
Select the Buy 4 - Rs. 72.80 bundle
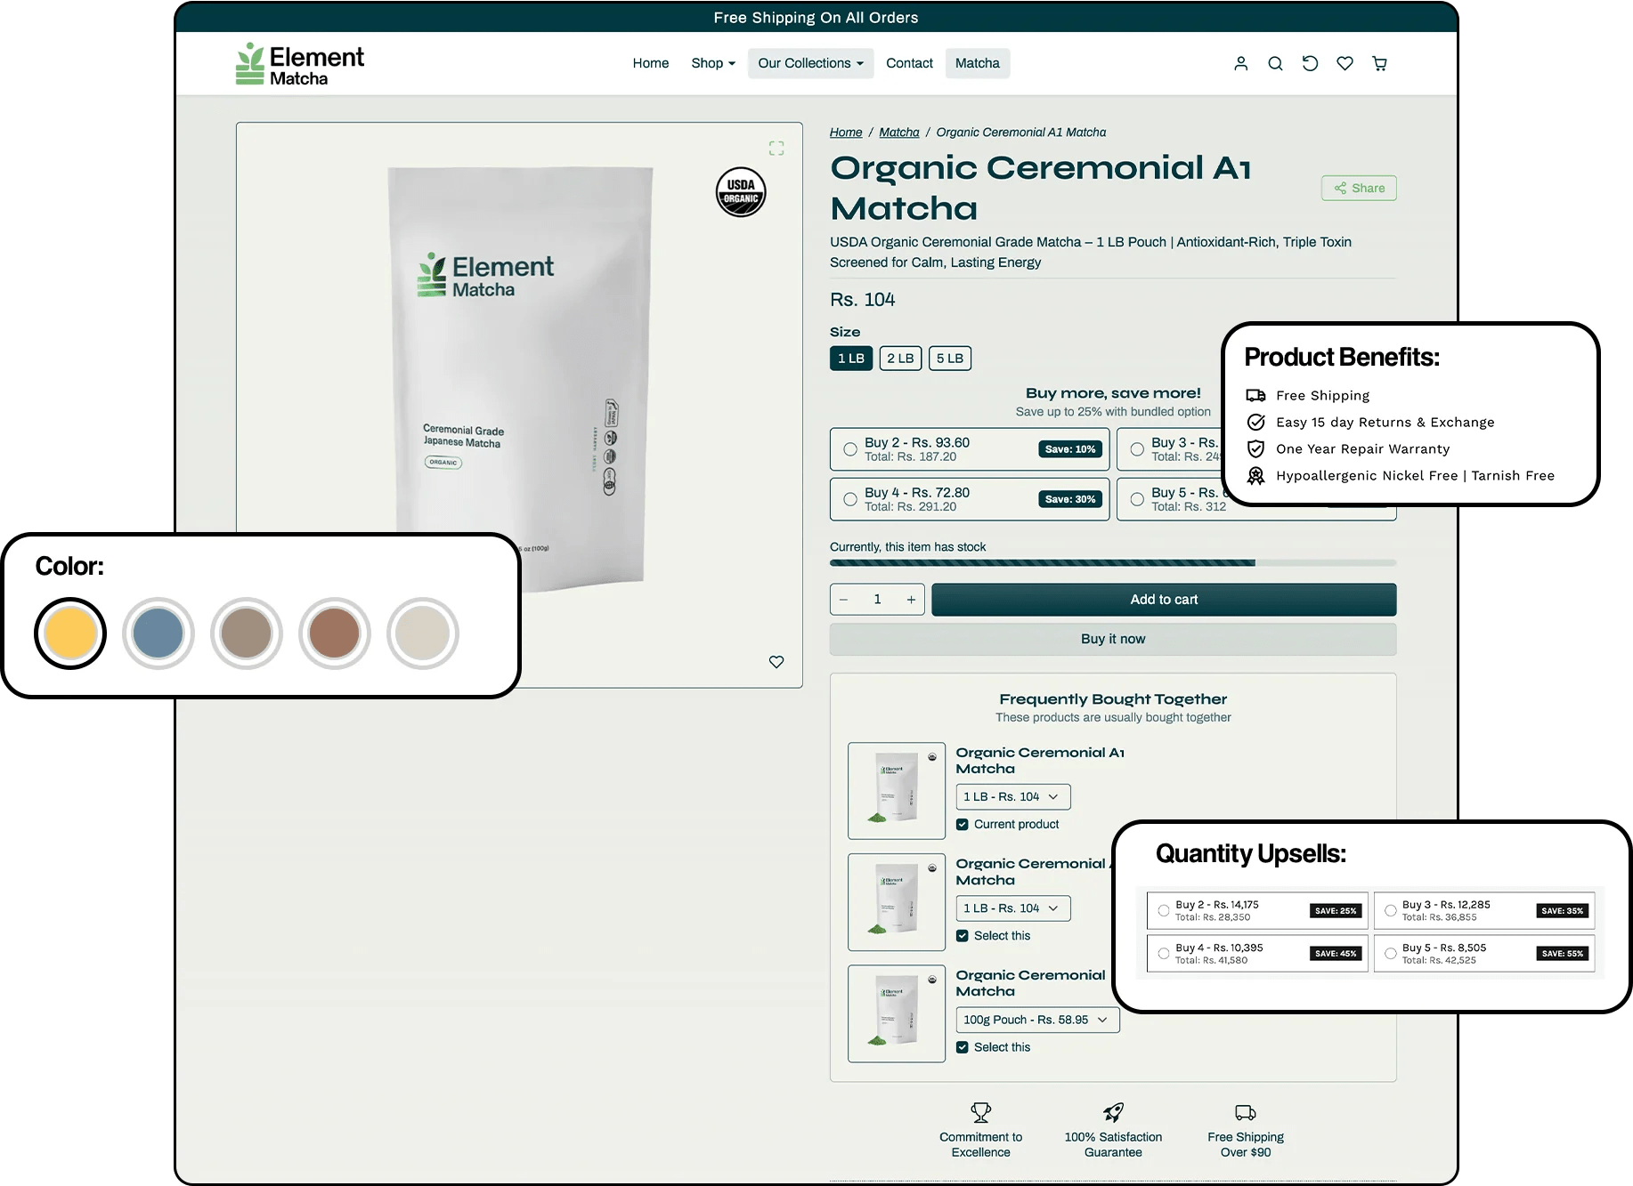(970, 499)
